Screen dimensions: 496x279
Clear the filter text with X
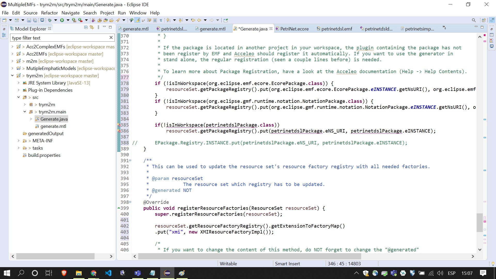click(x=111, y=38)
